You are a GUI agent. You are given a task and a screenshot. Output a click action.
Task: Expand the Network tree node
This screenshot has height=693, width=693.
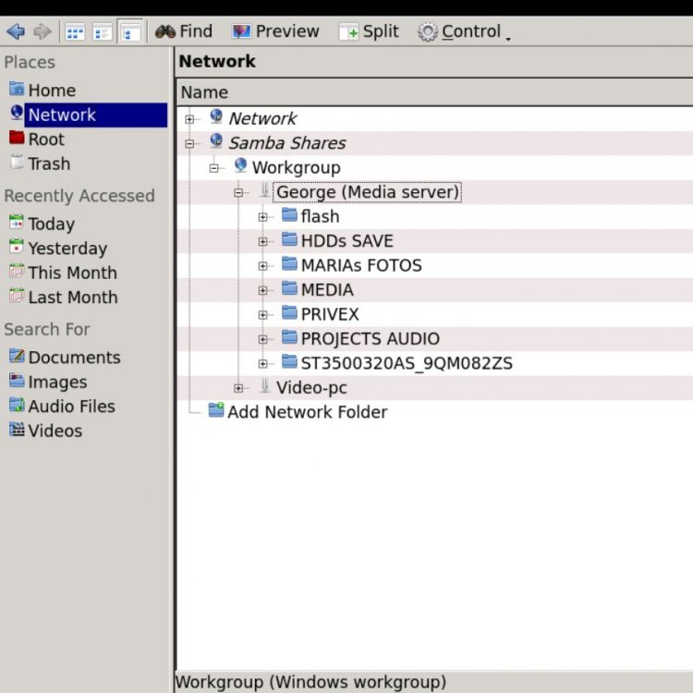(x=189, y=119)
